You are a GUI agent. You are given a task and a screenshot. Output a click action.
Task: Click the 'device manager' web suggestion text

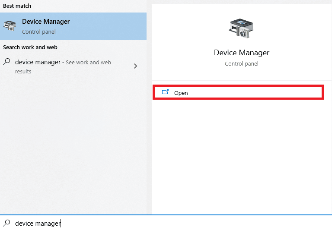38,62
